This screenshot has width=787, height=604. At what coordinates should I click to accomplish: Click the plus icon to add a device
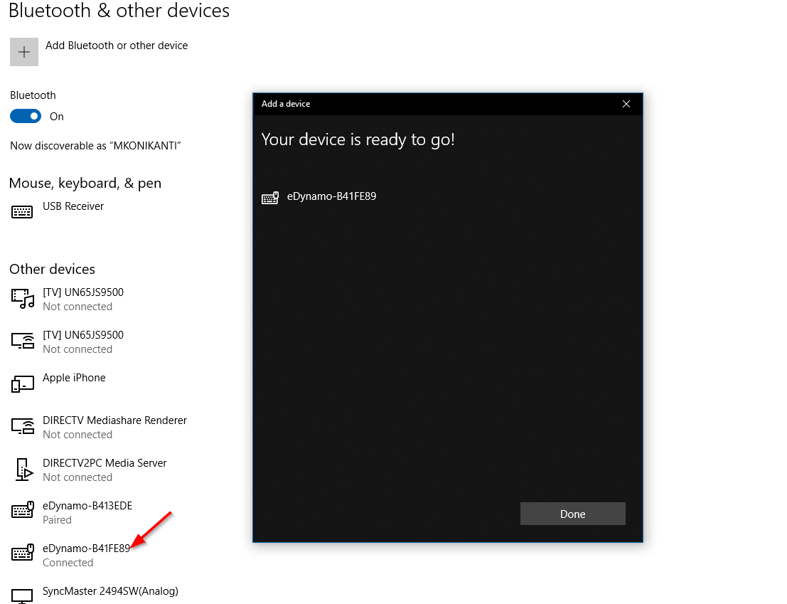(x=24, y=52)
